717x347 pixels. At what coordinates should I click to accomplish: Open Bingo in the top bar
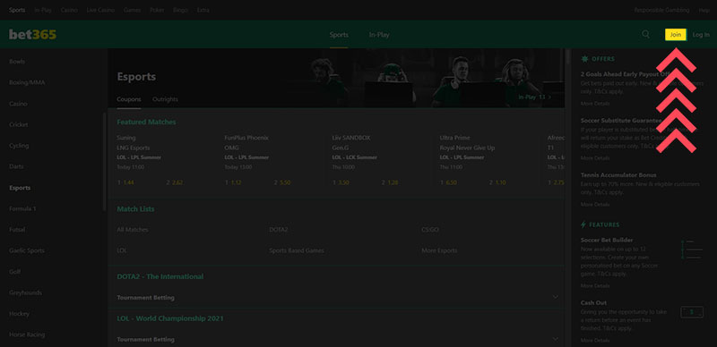181,10
